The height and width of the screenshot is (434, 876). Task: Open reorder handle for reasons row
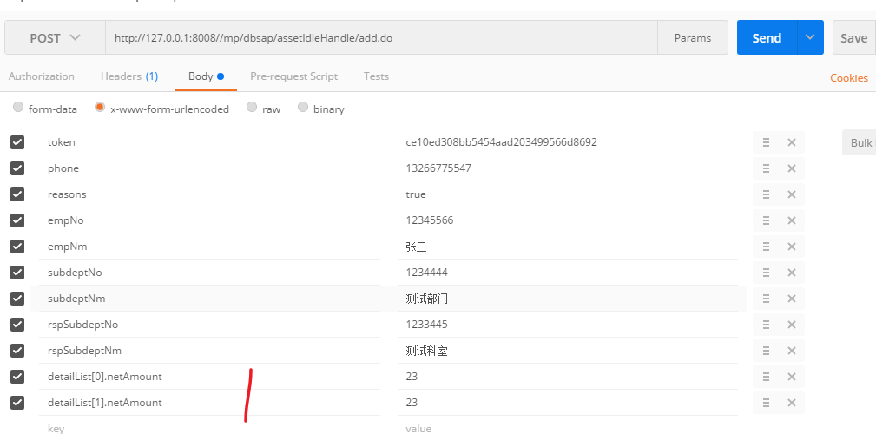(x=766, y=194)
